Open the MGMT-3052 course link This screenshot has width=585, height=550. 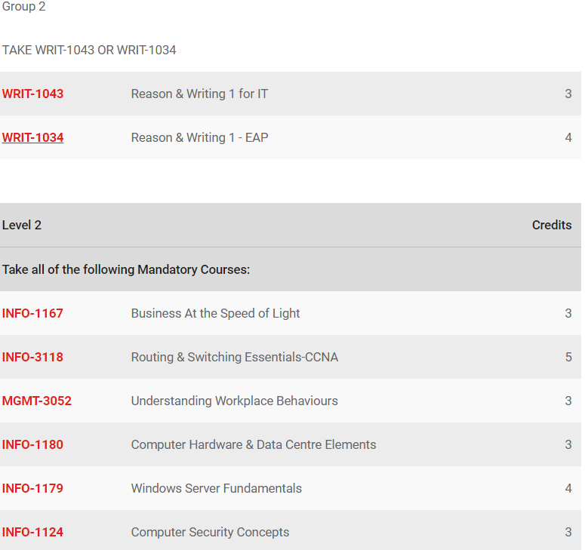(x=36, y=401)
